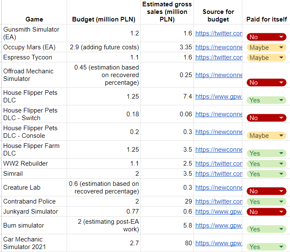Follow the Pets DLC - Console newconnect link
290x252 pixels.
point(219,132)
